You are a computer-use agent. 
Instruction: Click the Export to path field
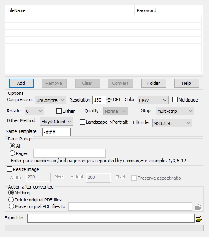point(111,218)
